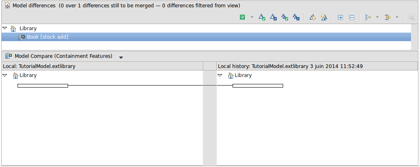Accept all non-conflicting changes
The height and width of the screenshot is (167, 420).
[285, 18]
